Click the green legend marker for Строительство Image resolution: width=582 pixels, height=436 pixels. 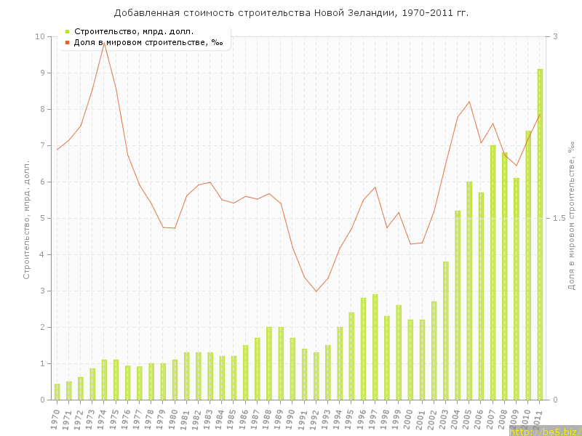point(67,31)
